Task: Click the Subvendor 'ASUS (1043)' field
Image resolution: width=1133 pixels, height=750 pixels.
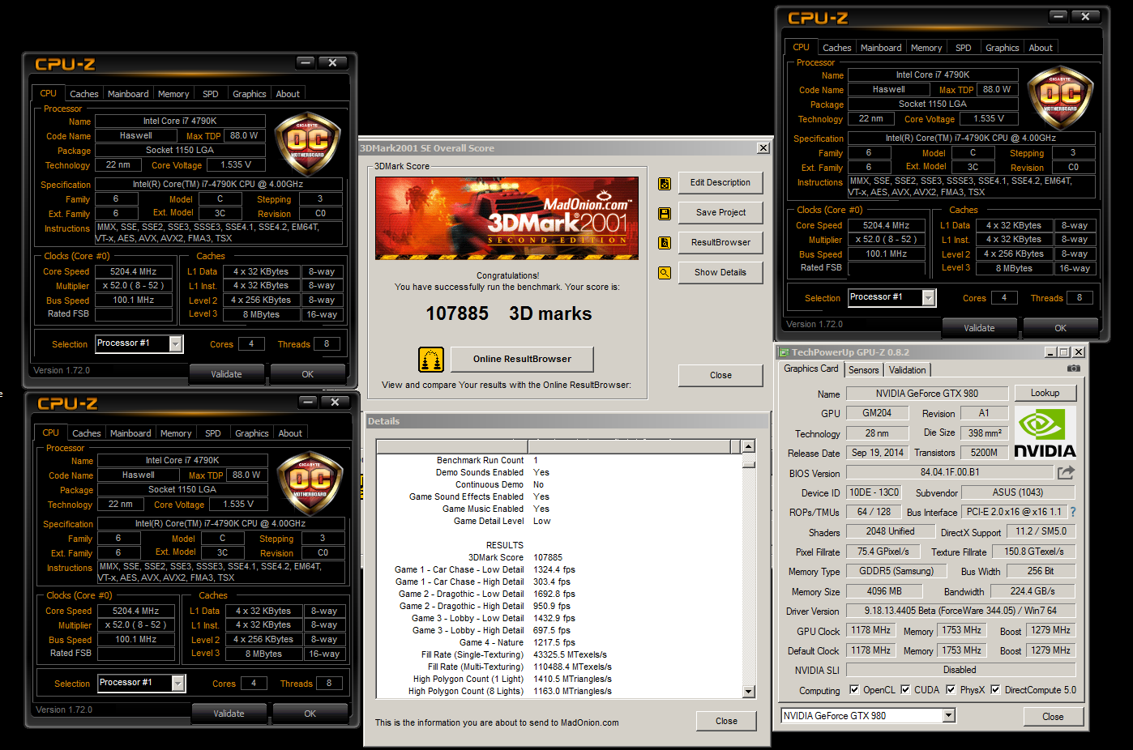Action: tap(1018, 492)
